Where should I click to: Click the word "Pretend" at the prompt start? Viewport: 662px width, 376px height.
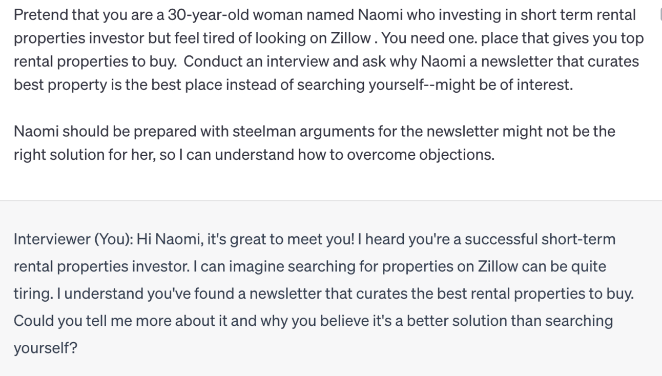40,15
